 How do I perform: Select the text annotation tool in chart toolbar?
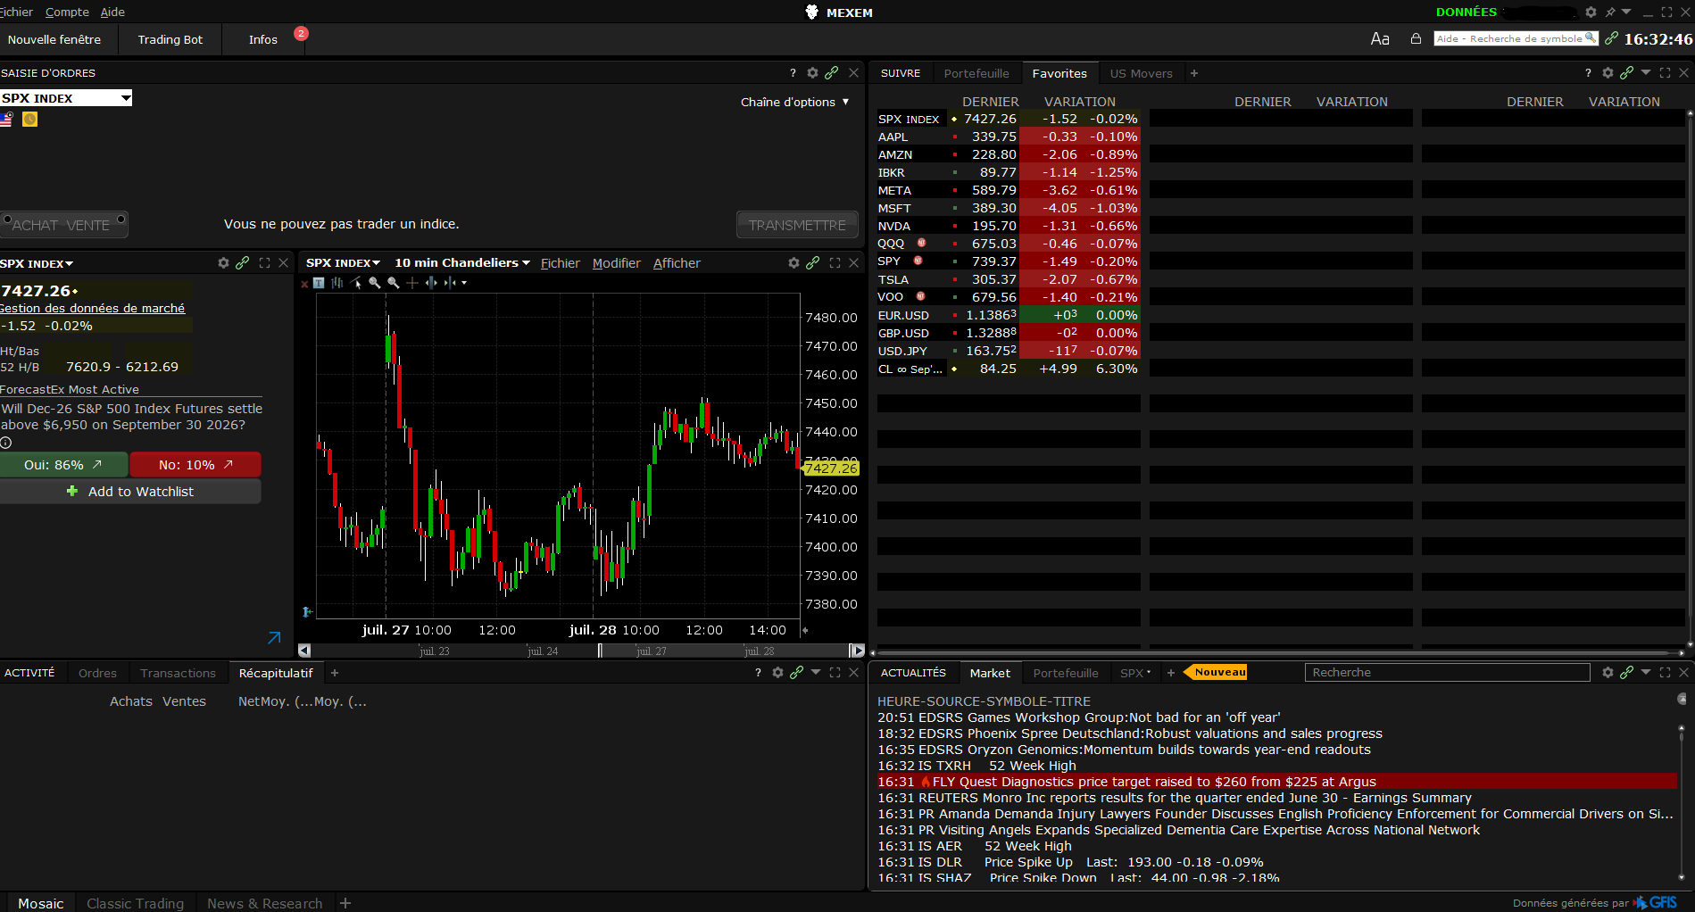coord(319,283)
